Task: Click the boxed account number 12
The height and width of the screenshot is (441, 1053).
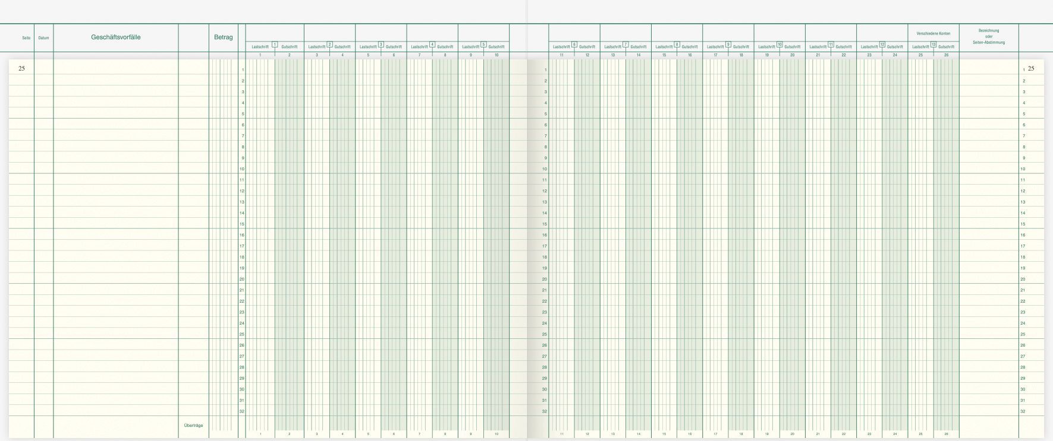Action: pyautogui.click(x=882, y=45)
